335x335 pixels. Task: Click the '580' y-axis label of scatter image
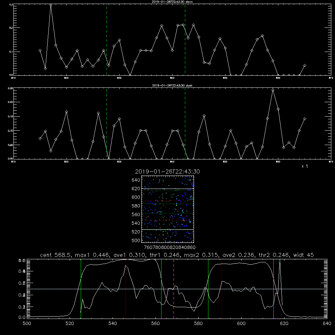(x=136, y=206)
